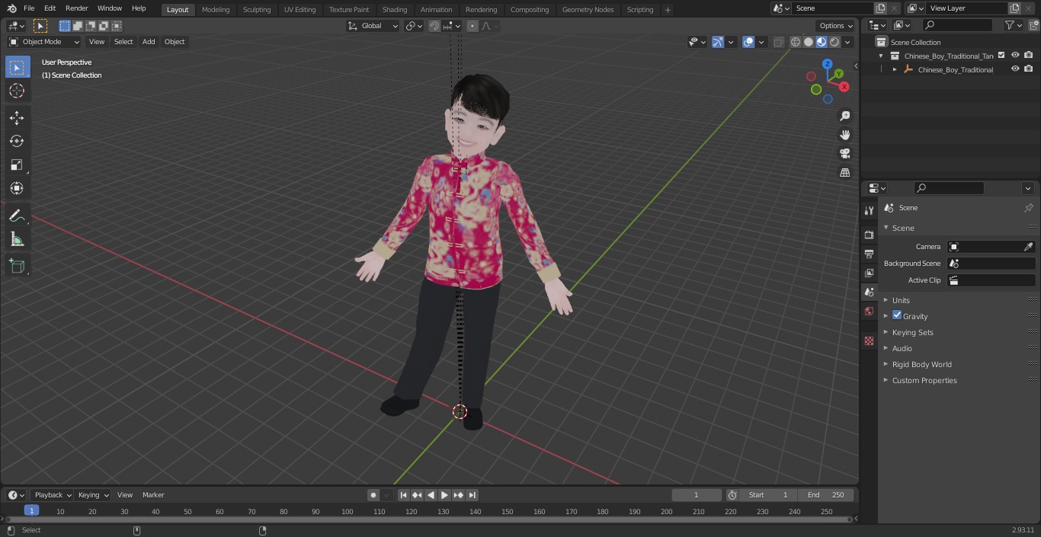Click the Z axis gizmo handle

point(828,64)
